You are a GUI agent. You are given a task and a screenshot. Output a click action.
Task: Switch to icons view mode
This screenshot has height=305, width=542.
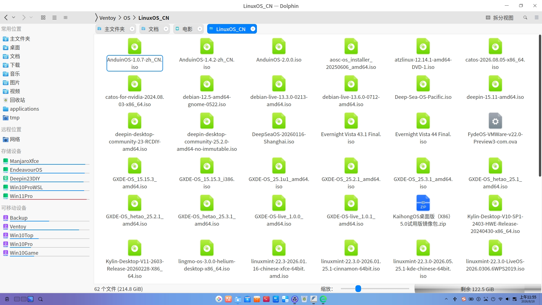click(x=43, y=18)
